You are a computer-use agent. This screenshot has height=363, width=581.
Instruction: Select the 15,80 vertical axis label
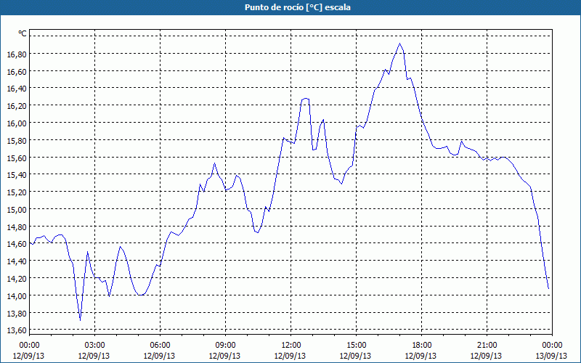click(x=17, y=140)
